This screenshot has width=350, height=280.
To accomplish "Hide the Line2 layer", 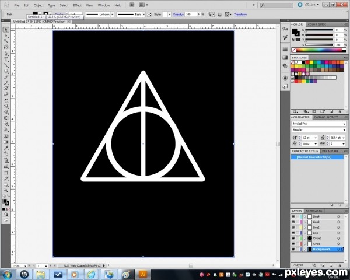I will (x=293, y=228).
